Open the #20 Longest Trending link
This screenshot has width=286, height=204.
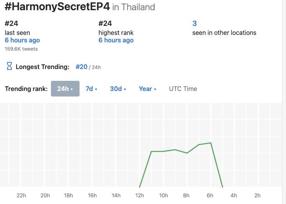81,67
